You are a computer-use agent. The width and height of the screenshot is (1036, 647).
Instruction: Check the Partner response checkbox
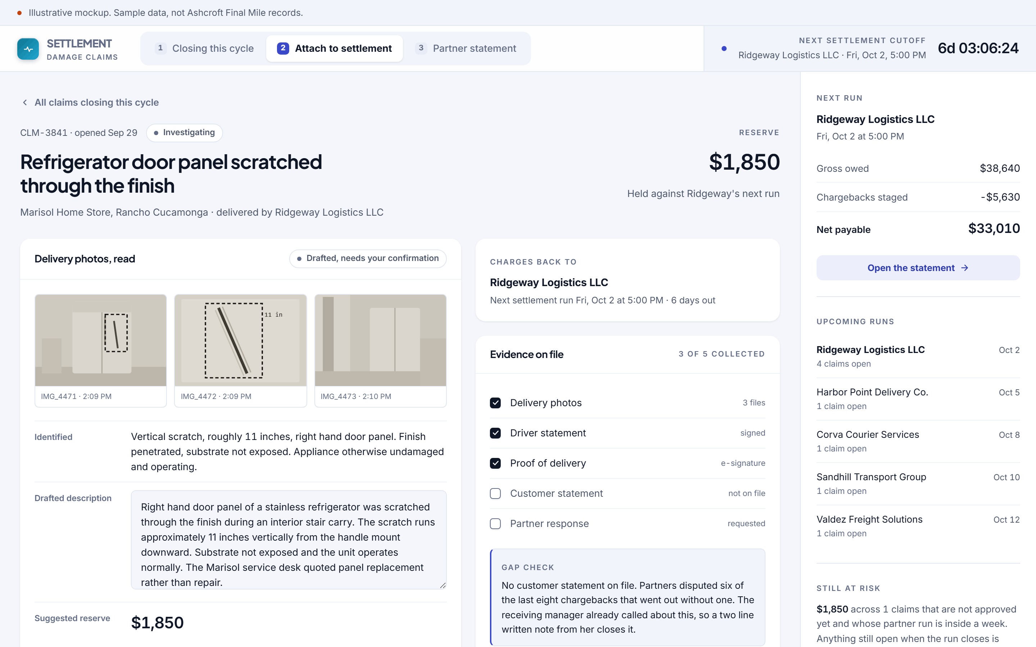pyautogui.click(x=495, y=524)
